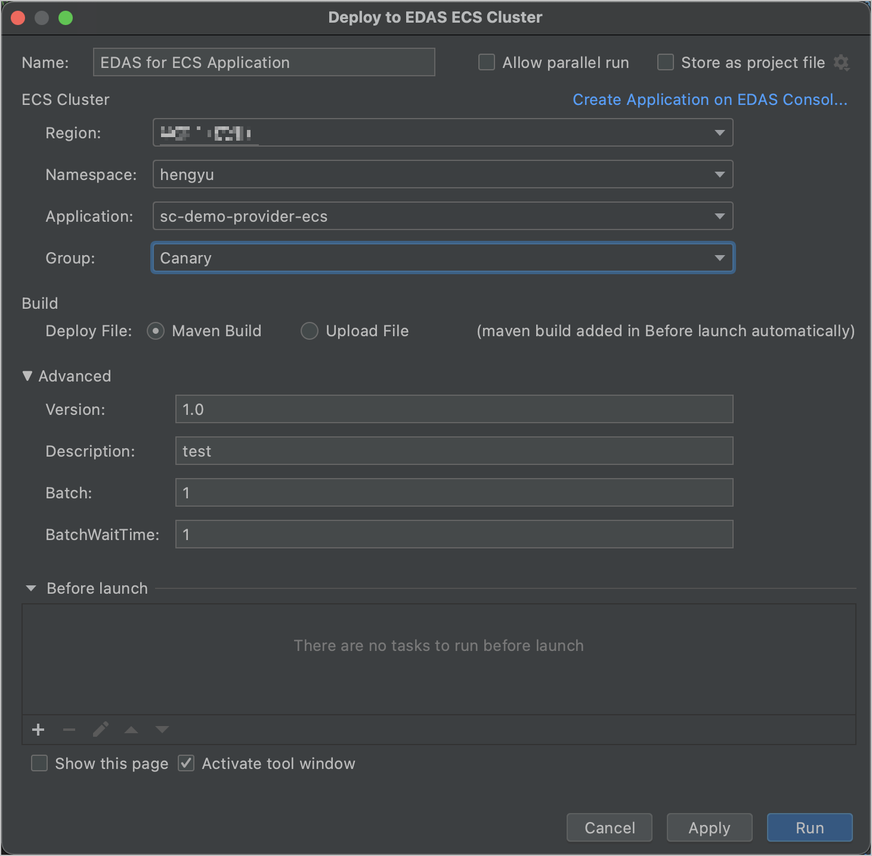872x856 pixels.
Task: Remove selected before launch task
Action: pyautogui.click(x=69, y=730)
